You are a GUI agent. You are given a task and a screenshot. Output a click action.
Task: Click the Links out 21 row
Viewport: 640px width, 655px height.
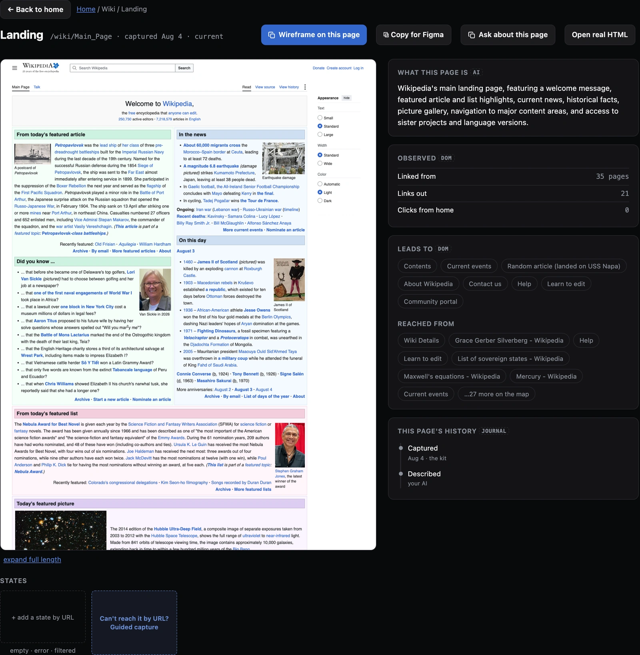click(513, 193)
